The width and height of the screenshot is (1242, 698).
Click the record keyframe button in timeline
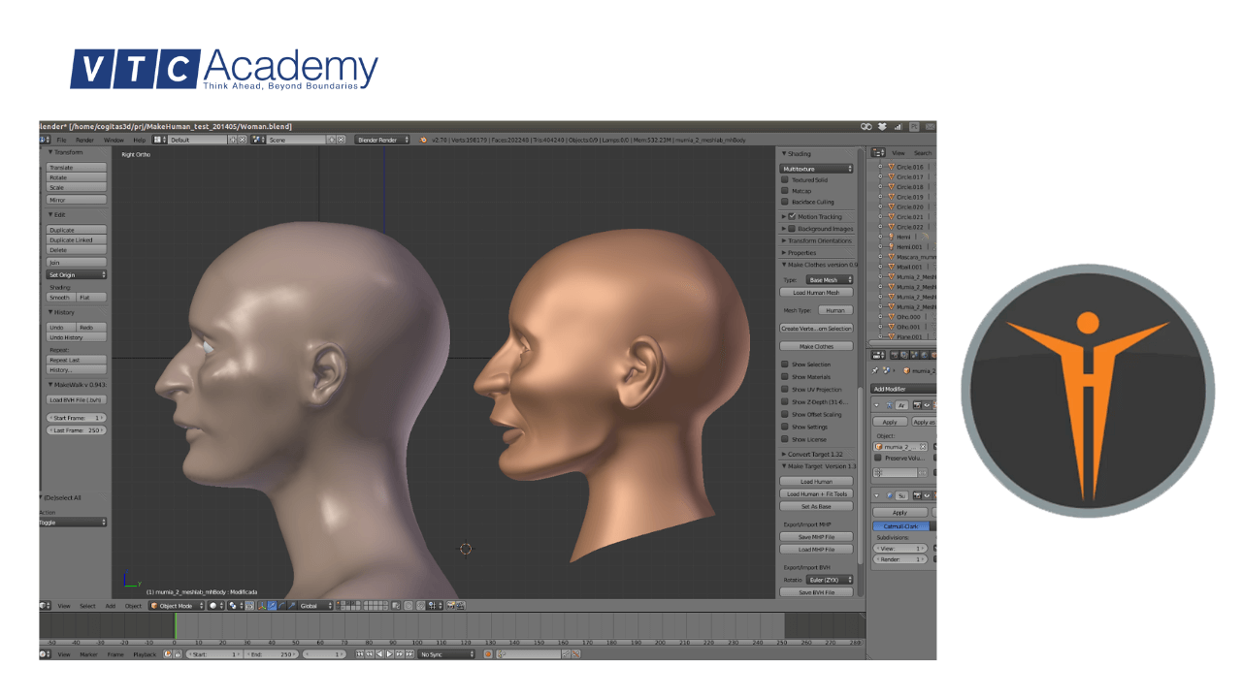(488, 654)
